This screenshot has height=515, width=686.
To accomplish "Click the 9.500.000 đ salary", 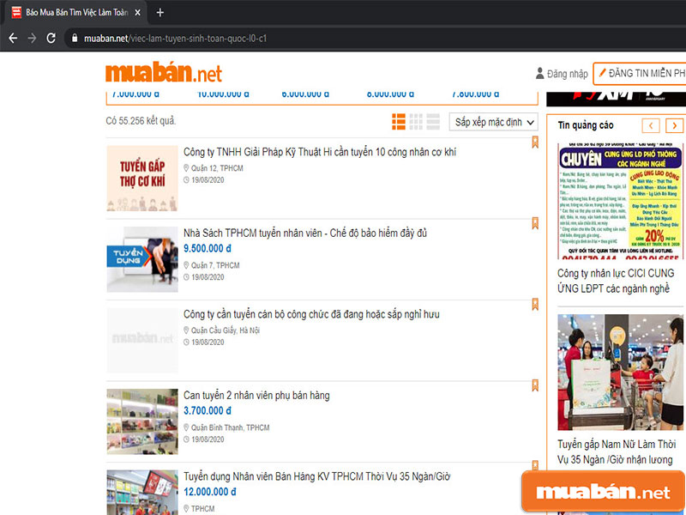I will pyautogui.click(x=208, y=248).
